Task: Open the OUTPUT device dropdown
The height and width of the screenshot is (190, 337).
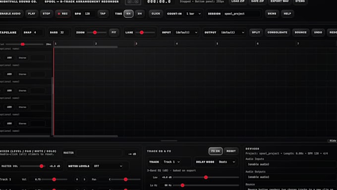Action: click(232, 32)
